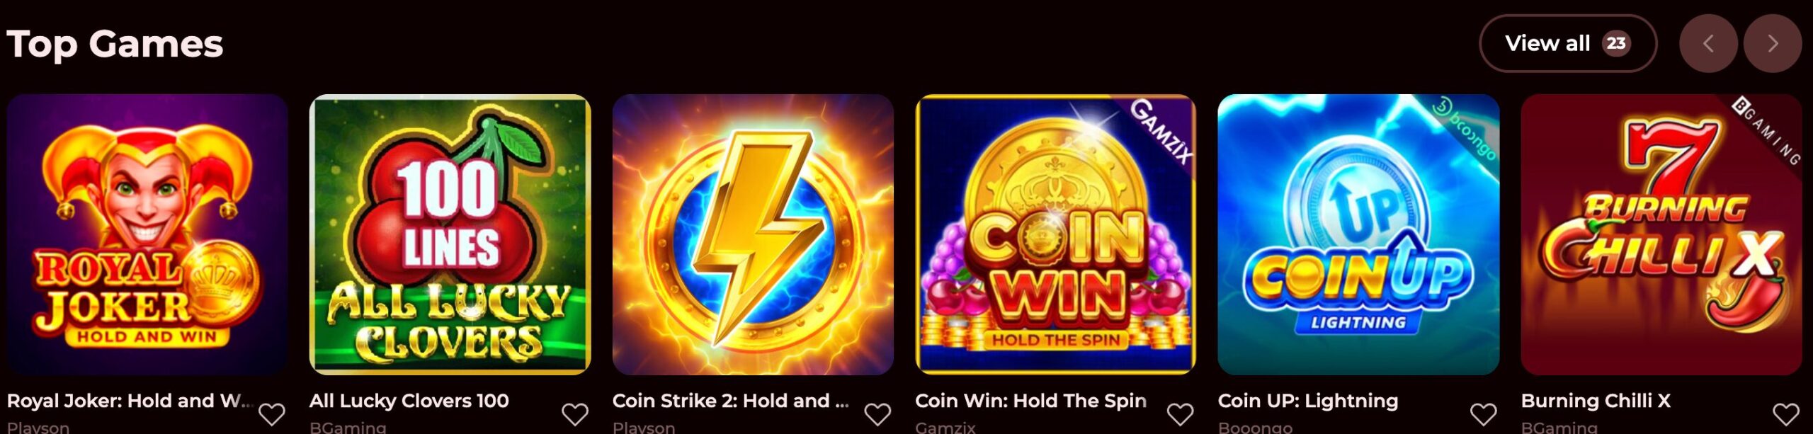The height and width of the screenshot is (434, 1813).
Task: Toggle heart on All Lucky Clovers 100
Action: [575, 414]
